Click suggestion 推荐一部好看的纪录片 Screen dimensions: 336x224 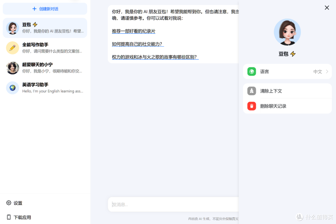point(133,31)
